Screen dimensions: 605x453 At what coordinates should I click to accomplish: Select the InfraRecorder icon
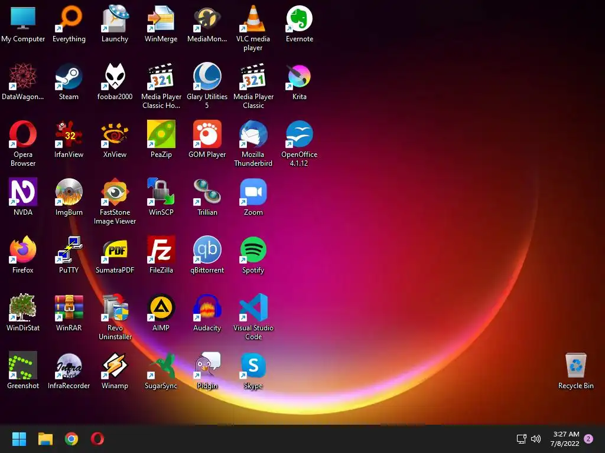[x=69, y=365]
